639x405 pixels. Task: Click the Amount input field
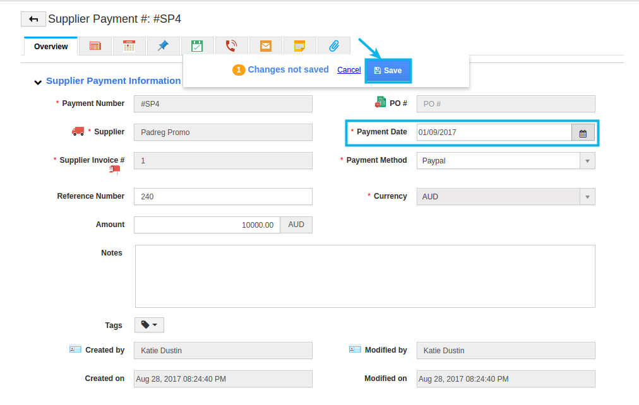point(207,225)
